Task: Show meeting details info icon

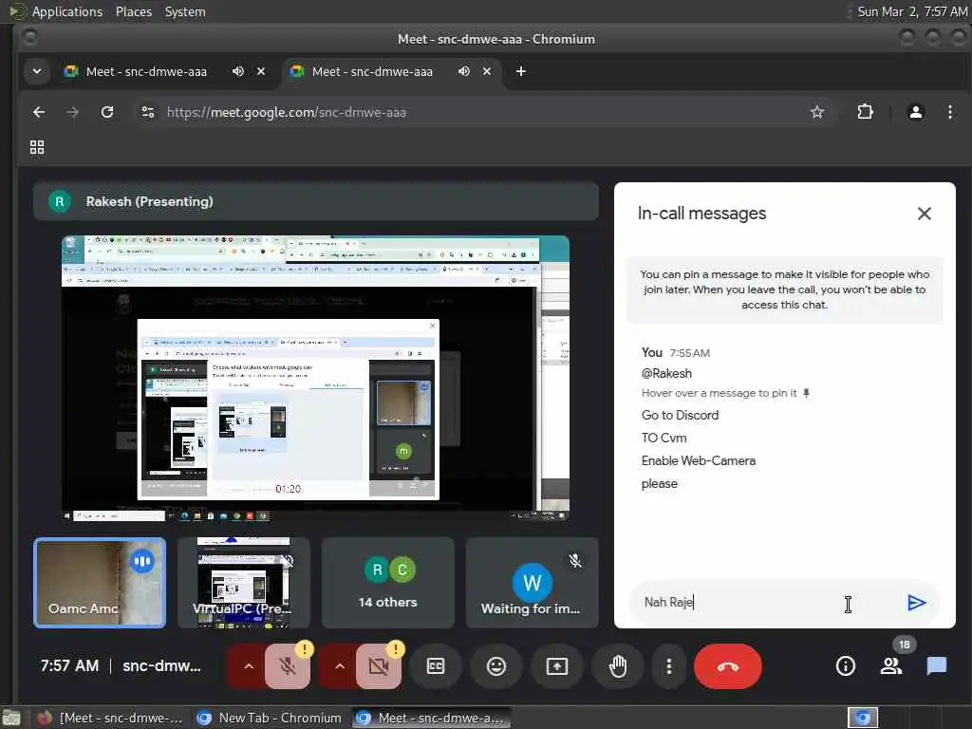Action: pos(846,666)
